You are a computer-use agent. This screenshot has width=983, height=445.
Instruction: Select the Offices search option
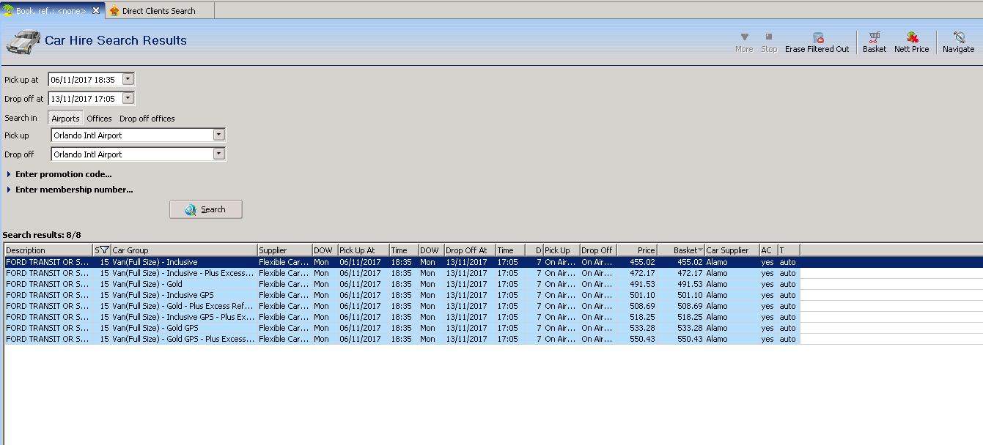99,118
